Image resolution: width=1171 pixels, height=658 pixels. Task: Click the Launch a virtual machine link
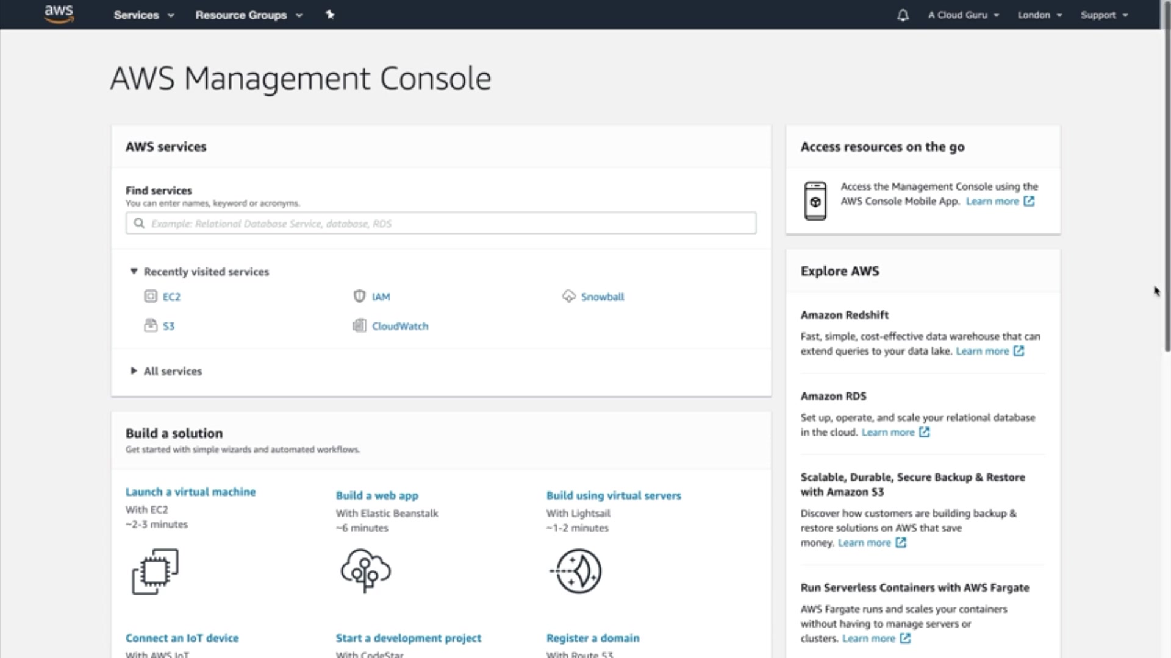(x=190, y=492)
